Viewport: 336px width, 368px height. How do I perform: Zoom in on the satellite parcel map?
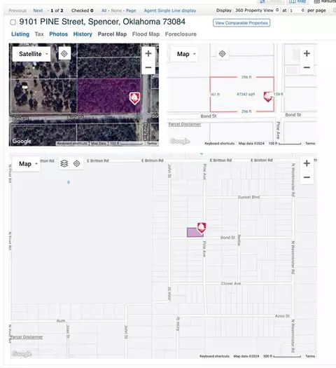click(148, 54)
